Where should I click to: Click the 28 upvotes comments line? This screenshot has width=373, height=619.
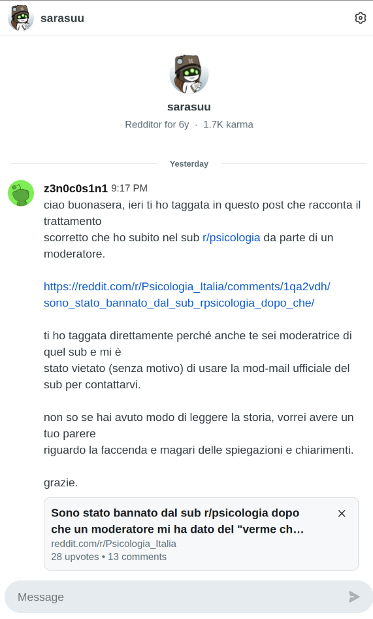point(109,557)
